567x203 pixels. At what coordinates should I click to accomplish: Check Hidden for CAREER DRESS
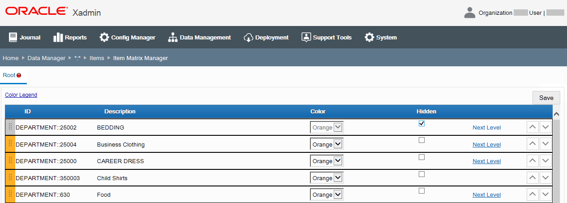click(x=421, y=157)
